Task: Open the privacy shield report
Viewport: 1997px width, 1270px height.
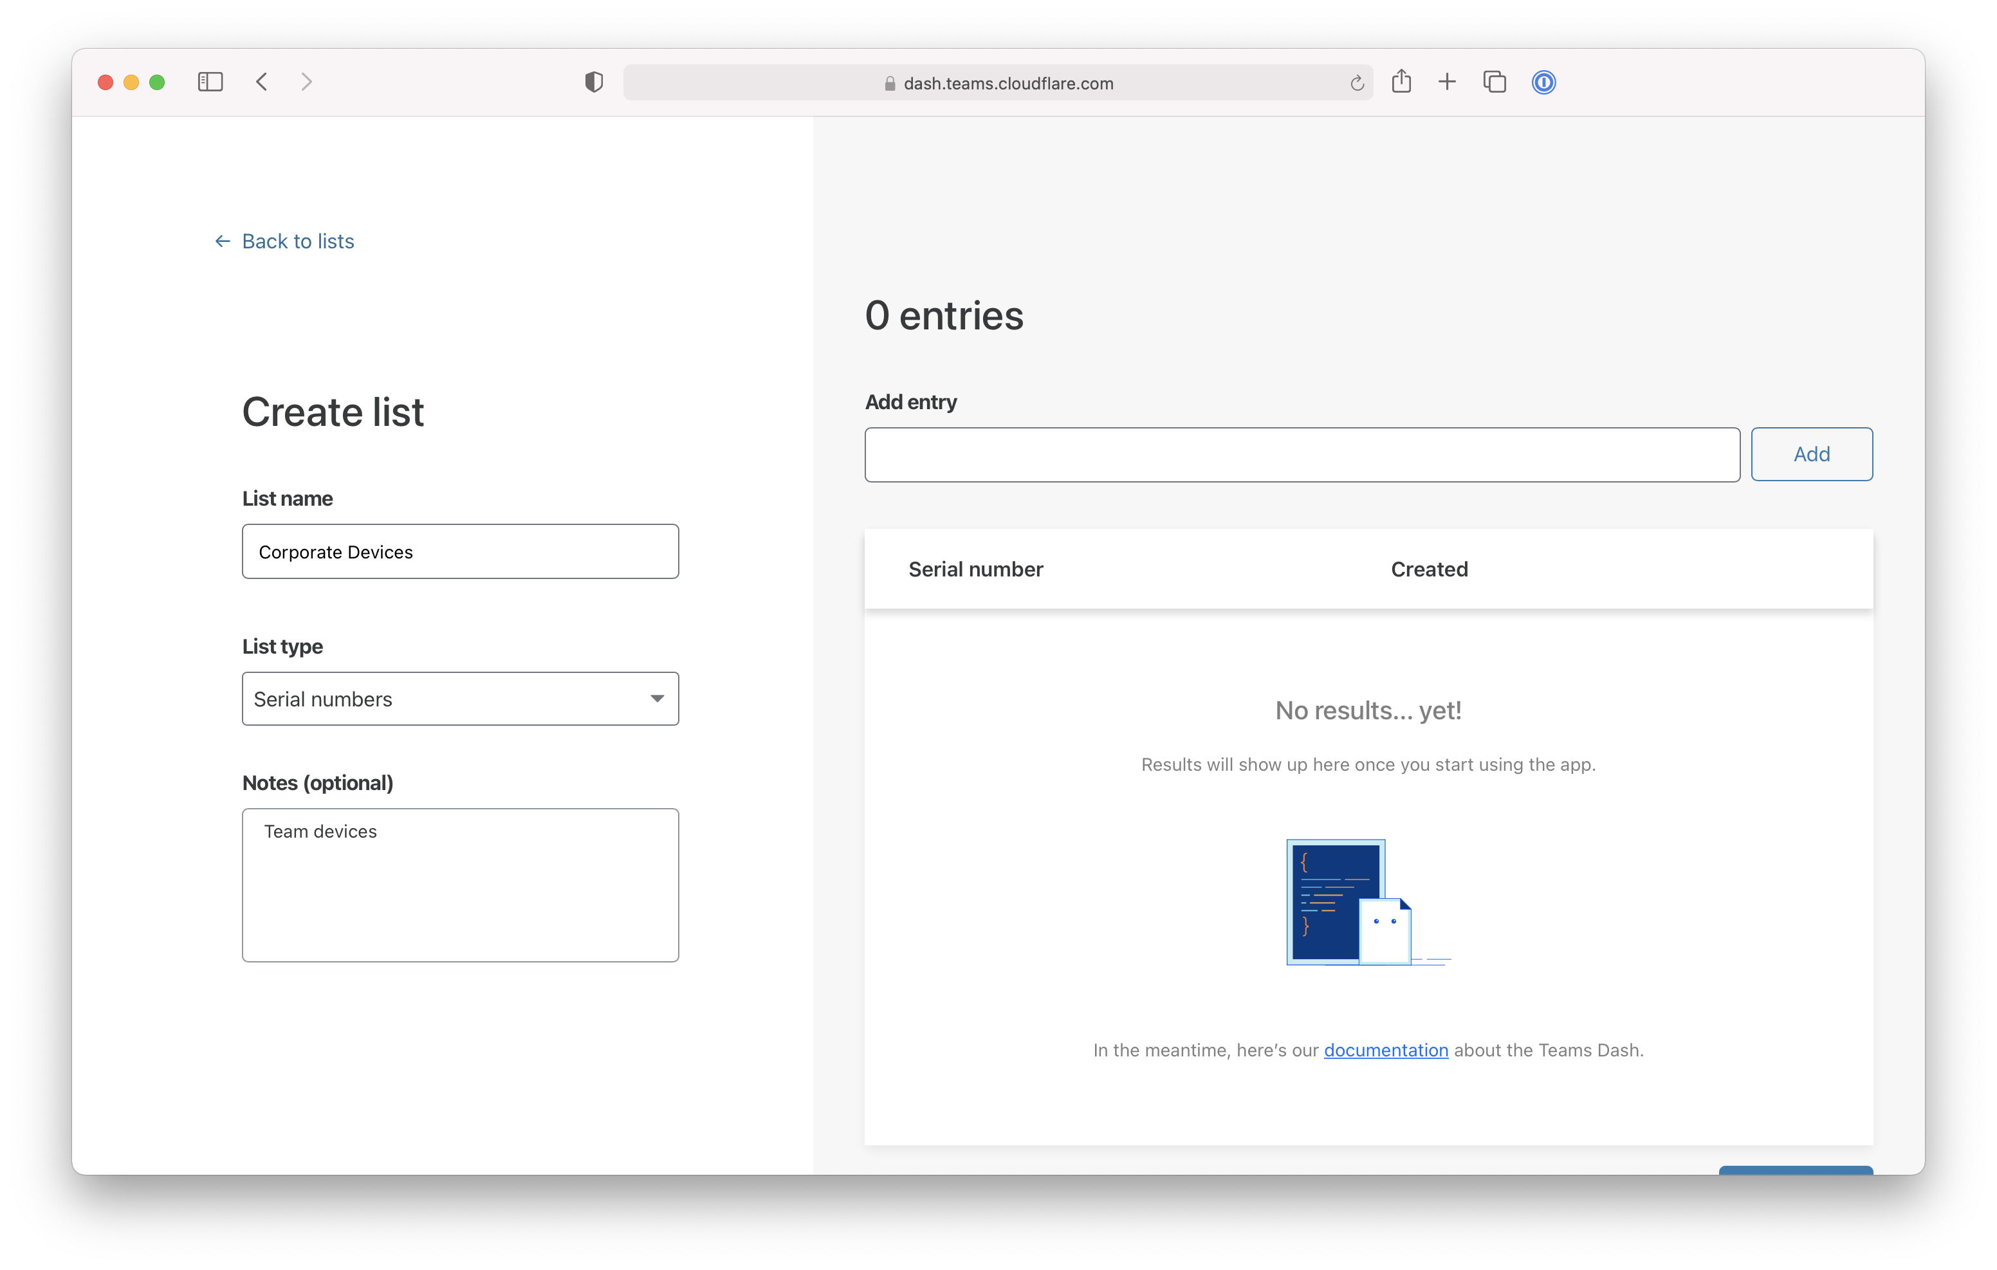Action: 593,81
